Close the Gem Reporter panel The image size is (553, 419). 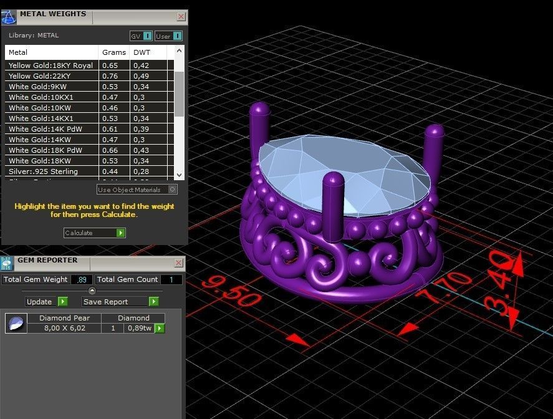179,262
